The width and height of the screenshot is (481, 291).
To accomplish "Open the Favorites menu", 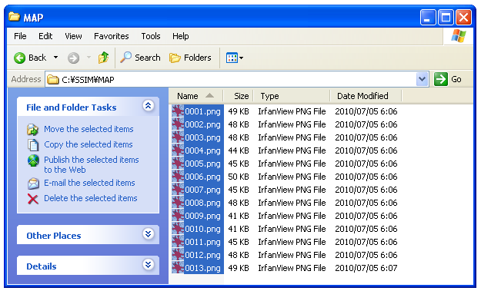I will 112,36.
